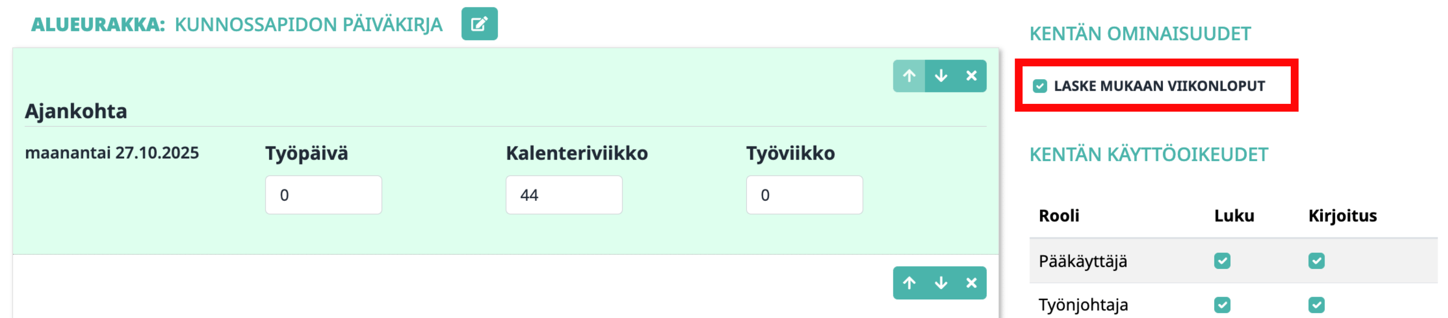Move the Ajankohta field down
Screen dimensions: 1448x318
click(940, 76)
